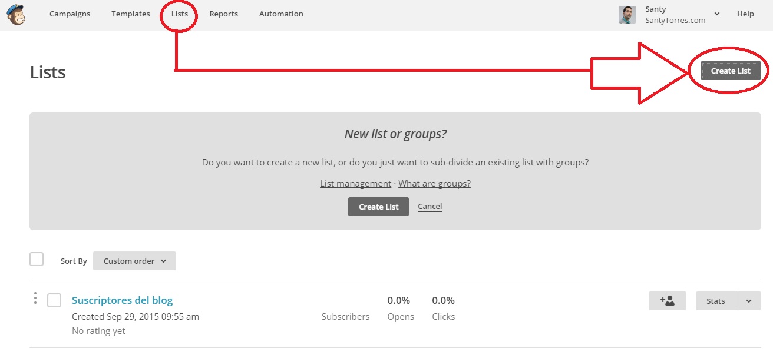Click the Santy profile avatar

tap(627, 15)
